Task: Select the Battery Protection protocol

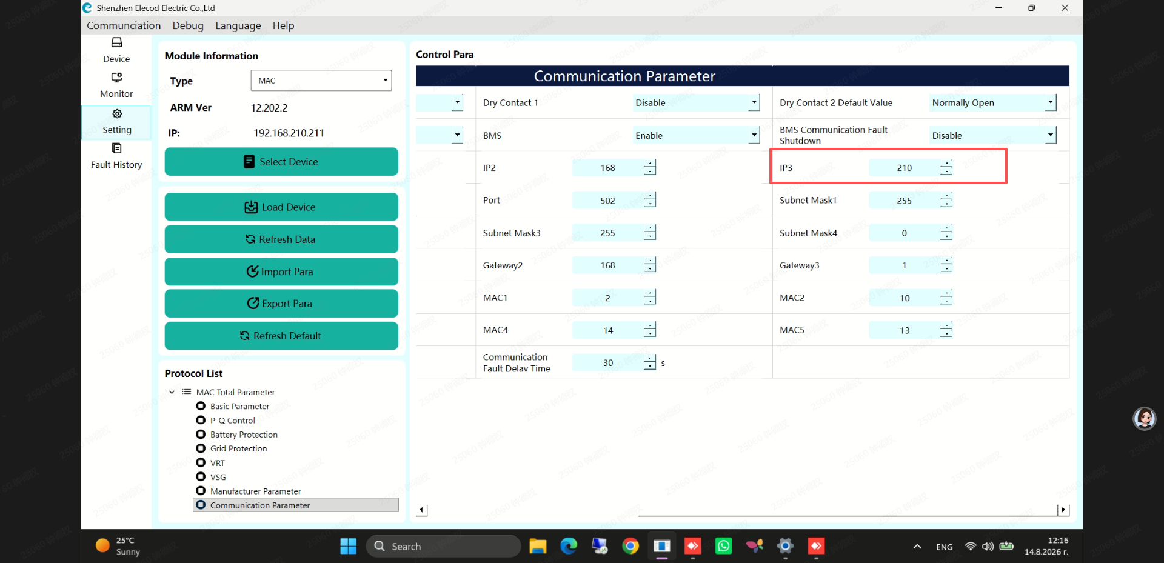Action: click(x=244, y=435)
